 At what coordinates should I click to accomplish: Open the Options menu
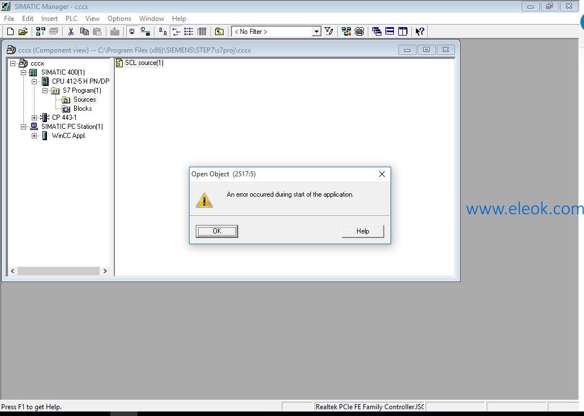[x=119, y=19]
